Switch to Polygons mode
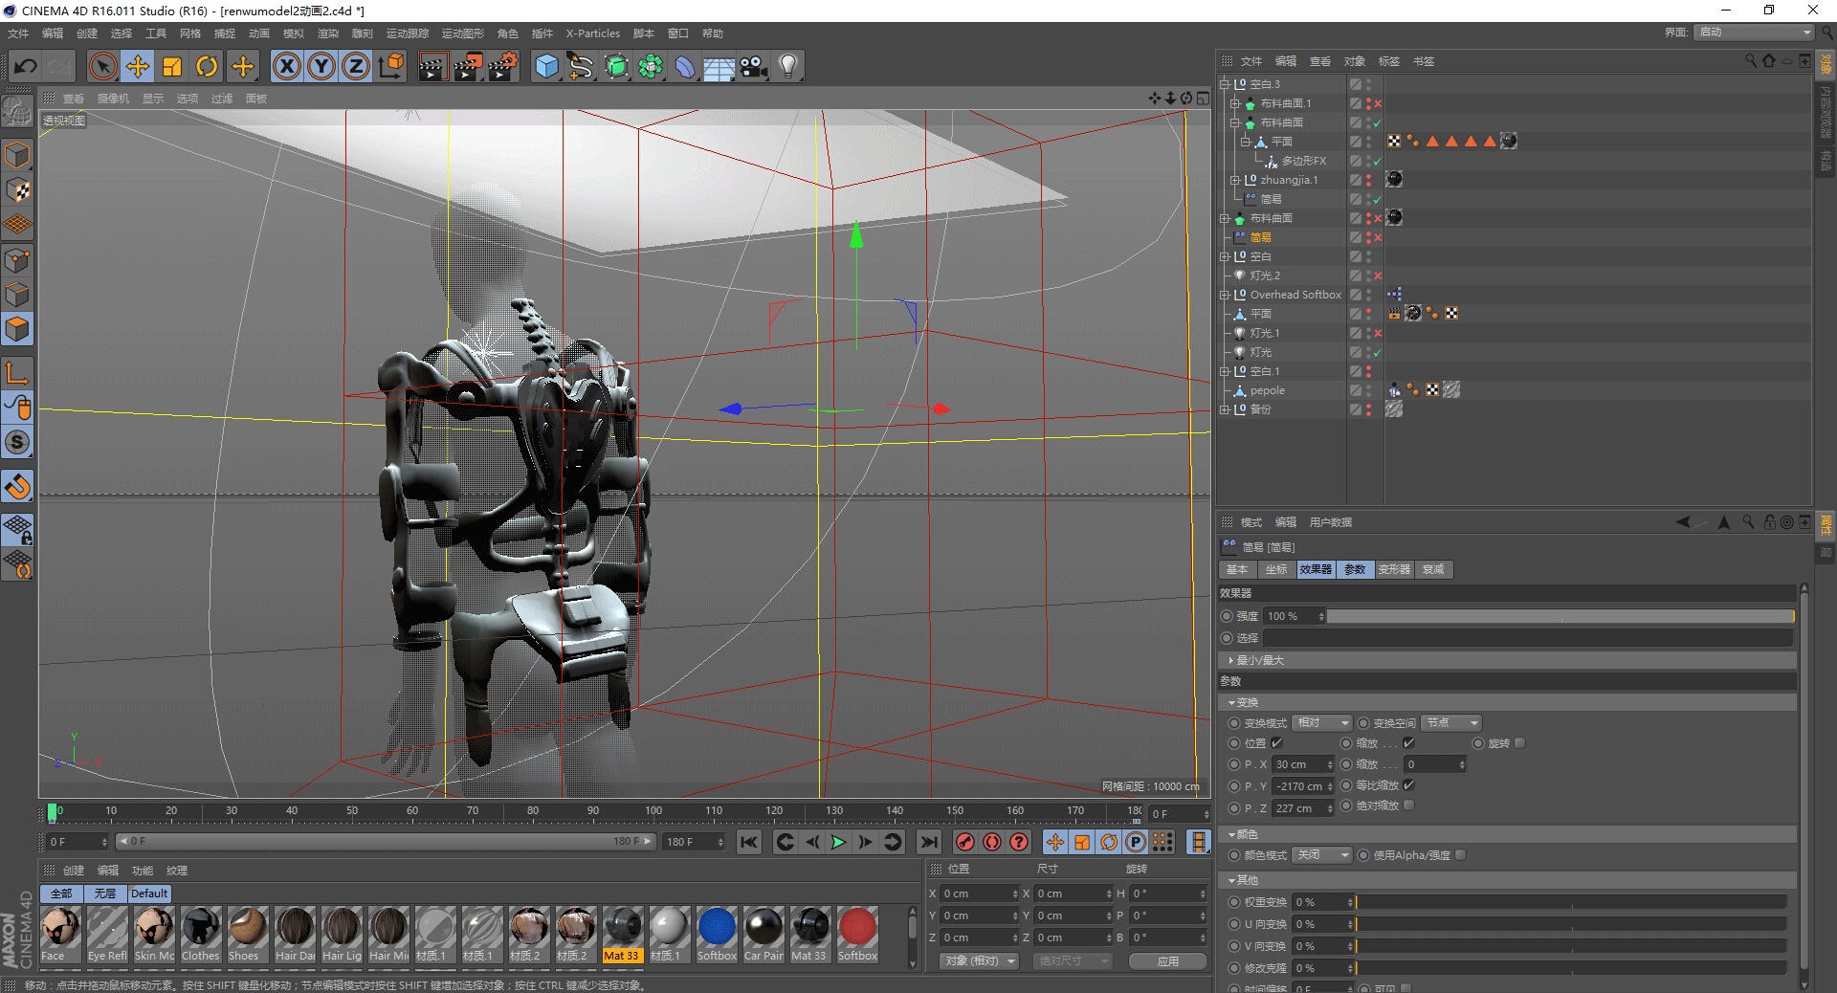 coord(18,329)
